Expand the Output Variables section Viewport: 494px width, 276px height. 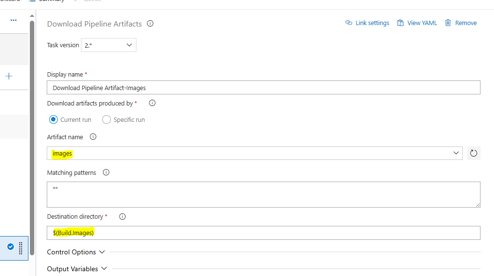77,269
